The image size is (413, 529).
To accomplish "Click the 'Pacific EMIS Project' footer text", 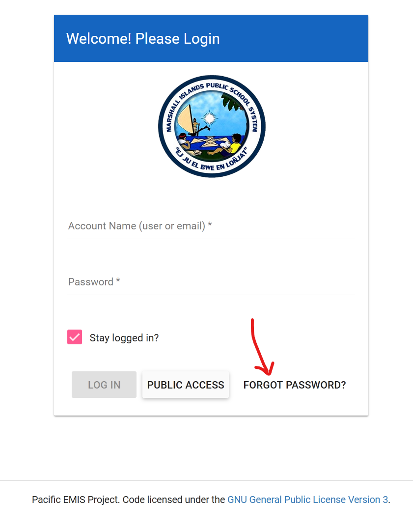I will 76,500.
